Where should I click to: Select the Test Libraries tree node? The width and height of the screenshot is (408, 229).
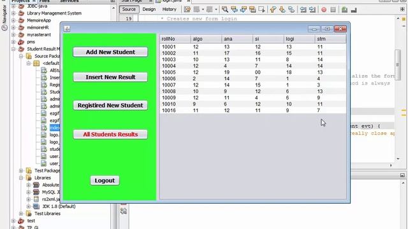point(47,214)
